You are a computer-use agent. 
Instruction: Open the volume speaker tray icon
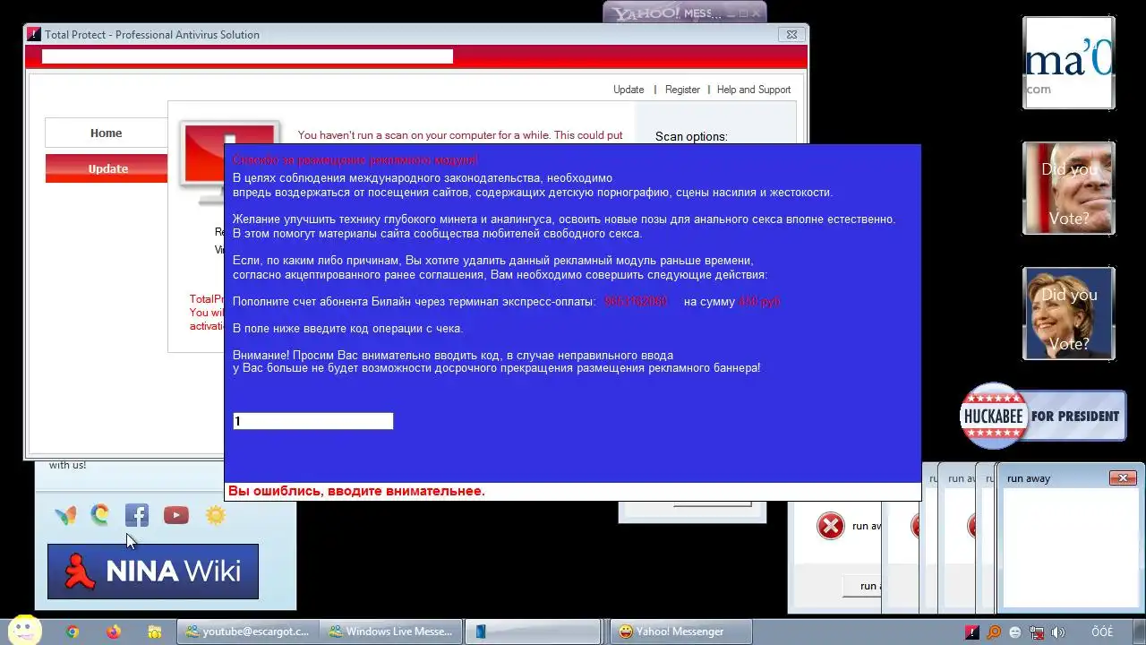(x=1058, y=632)
